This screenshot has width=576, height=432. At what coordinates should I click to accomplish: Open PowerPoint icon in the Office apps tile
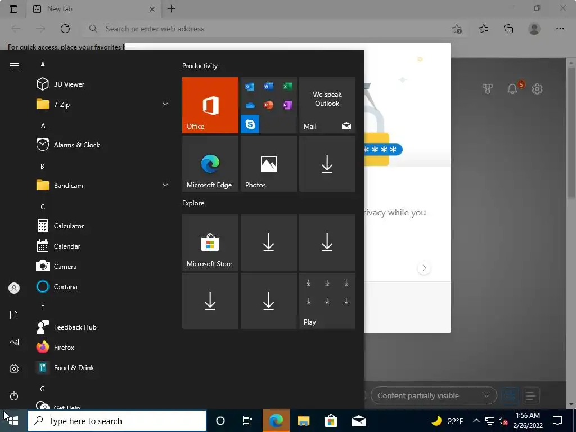(x=269, y=105)
